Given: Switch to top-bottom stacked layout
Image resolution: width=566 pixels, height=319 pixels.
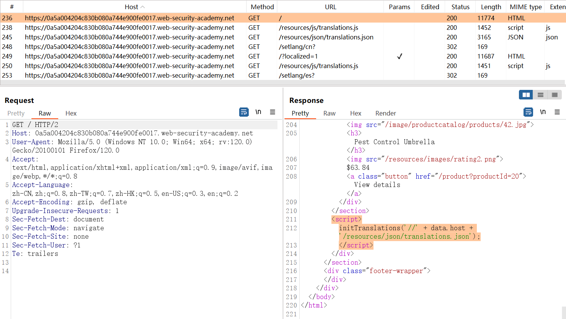Looking at the screenshot, I should click(x=540, y=95).
